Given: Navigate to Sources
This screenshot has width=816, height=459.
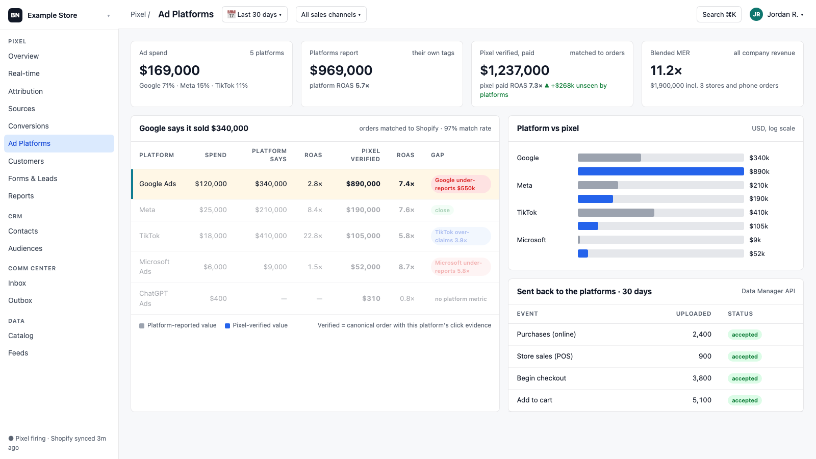Looking at the screenshot, I should coord(59,109).
